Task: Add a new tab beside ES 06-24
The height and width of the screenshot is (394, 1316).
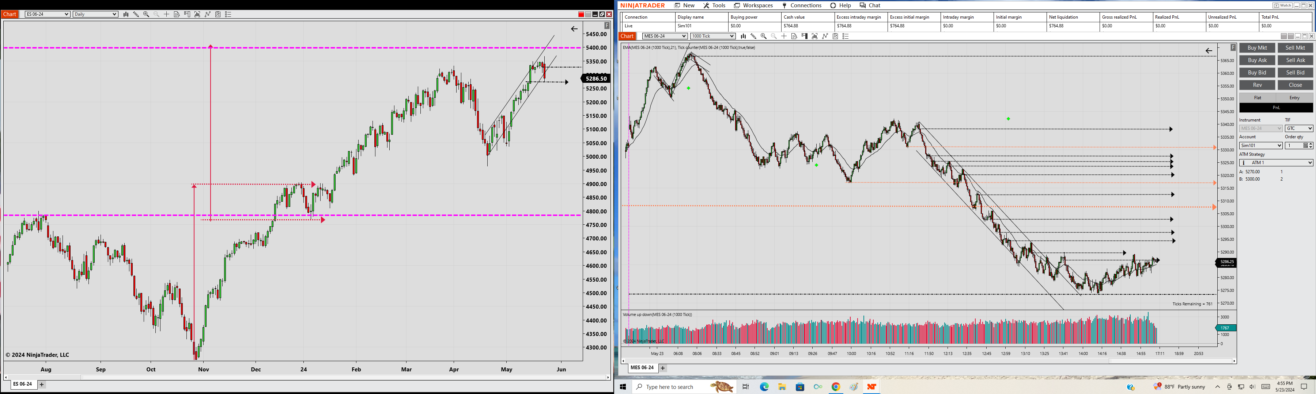Action: [42, 384]
